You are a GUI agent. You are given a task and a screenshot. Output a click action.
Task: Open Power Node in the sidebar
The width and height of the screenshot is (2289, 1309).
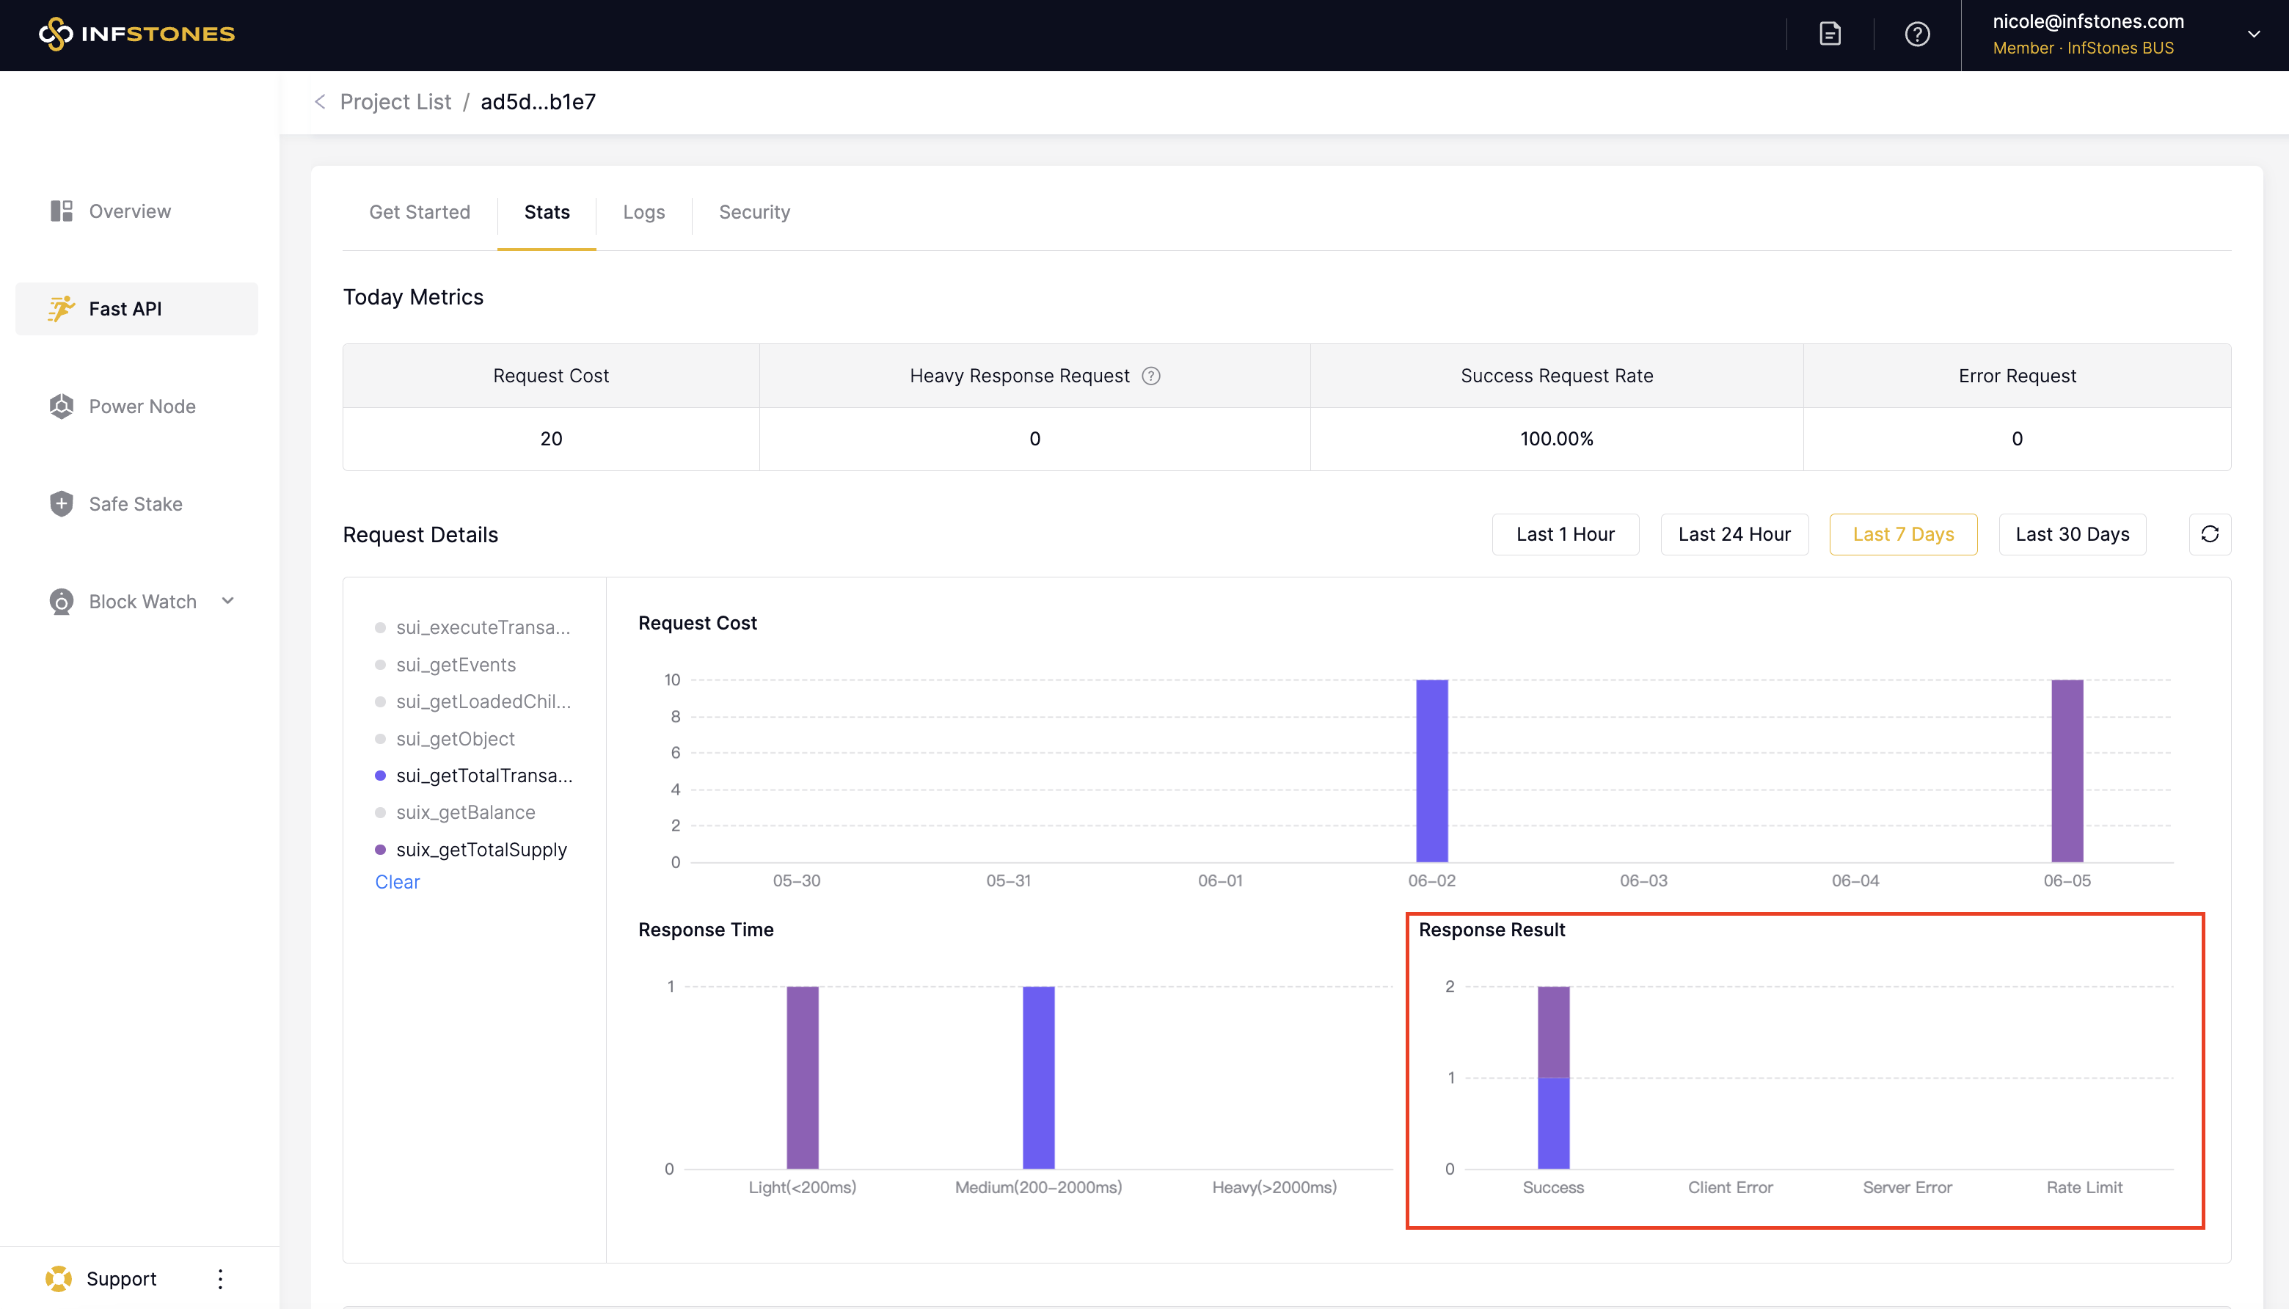pos(141,406)
